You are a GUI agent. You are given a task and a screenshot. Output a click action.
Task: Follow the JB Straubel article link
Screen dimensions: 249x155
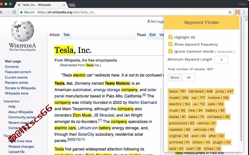coord(104,115)
